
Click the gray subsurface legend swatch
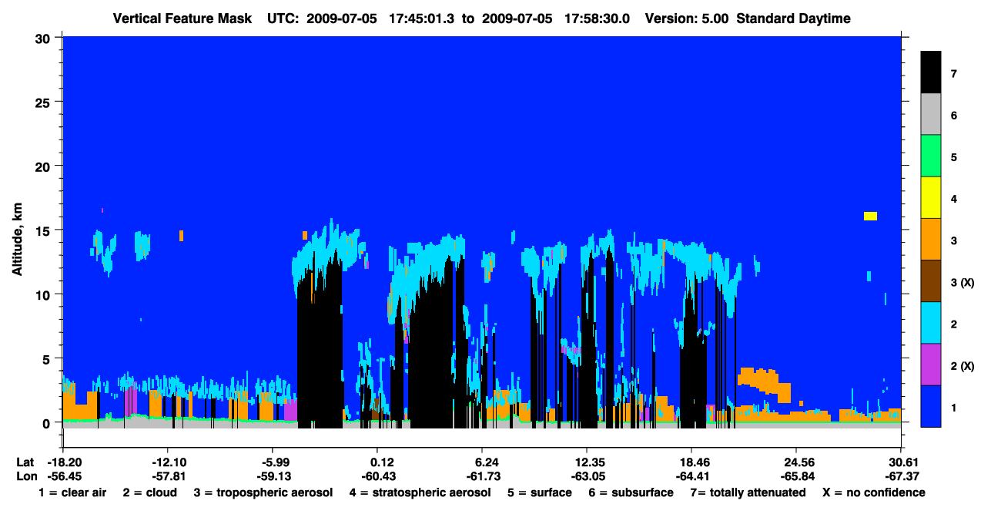pyautogui.click(x=931, y=116)
